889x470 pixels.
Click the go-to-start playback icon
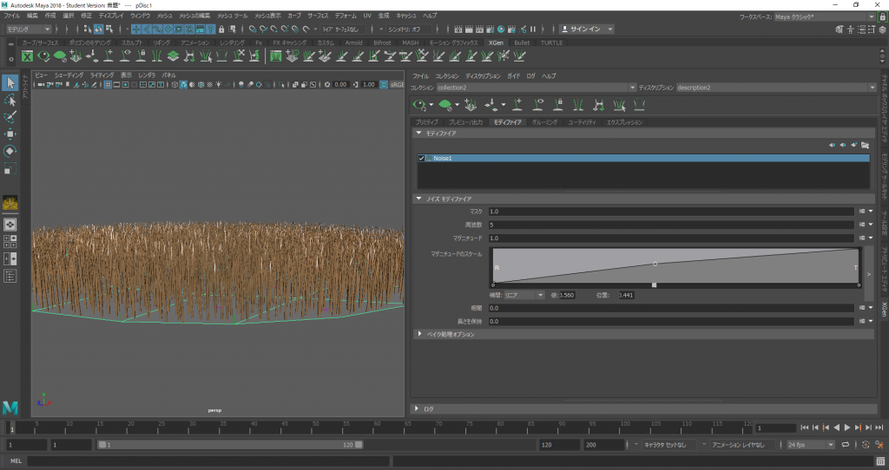pos(805,428)
